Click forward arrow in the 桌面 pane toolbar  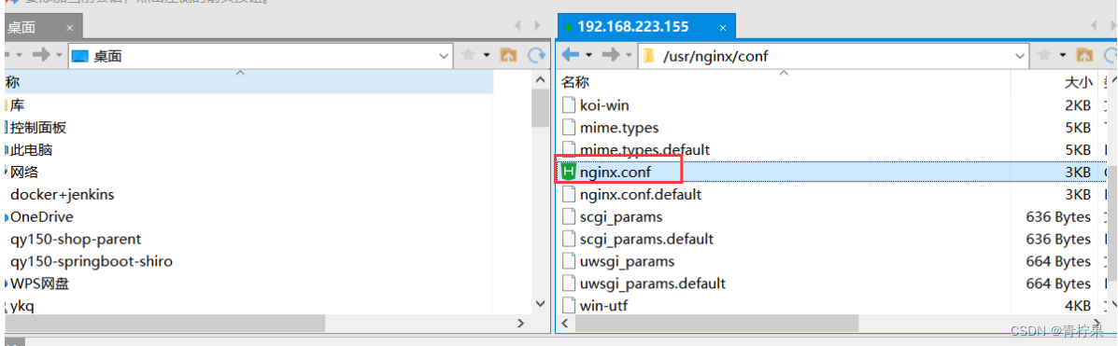click(41, 55)
